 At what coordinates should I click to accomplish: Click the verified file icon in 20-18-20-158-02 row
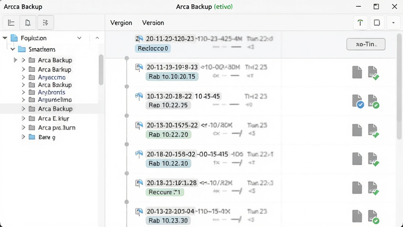click(x=373, y=159)
